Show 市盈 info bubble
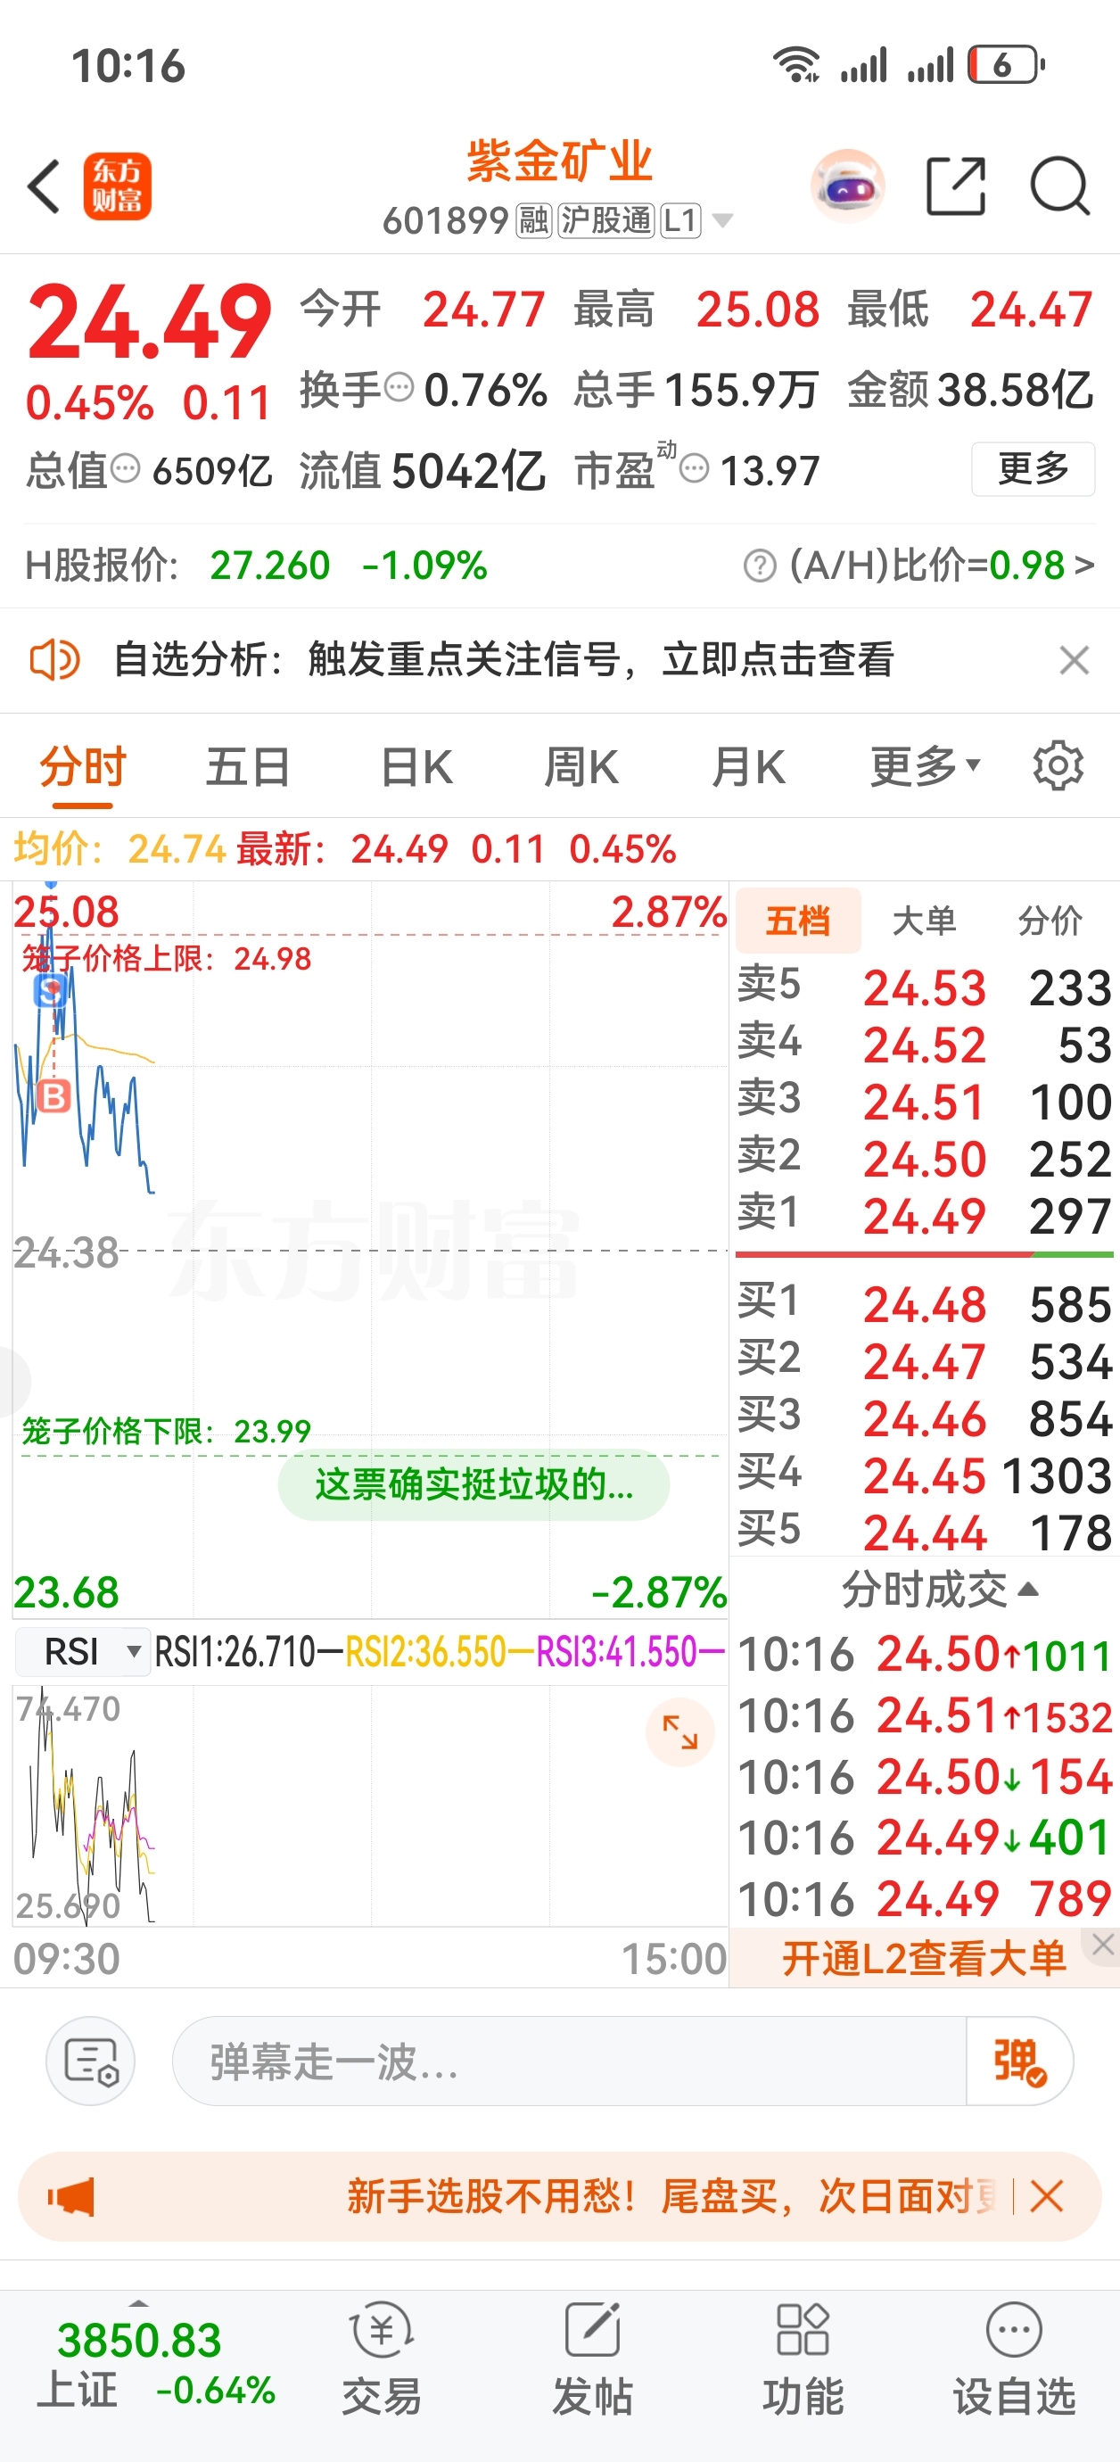The height and width of the screenshot is (2462, 1120). click(695, 468)
